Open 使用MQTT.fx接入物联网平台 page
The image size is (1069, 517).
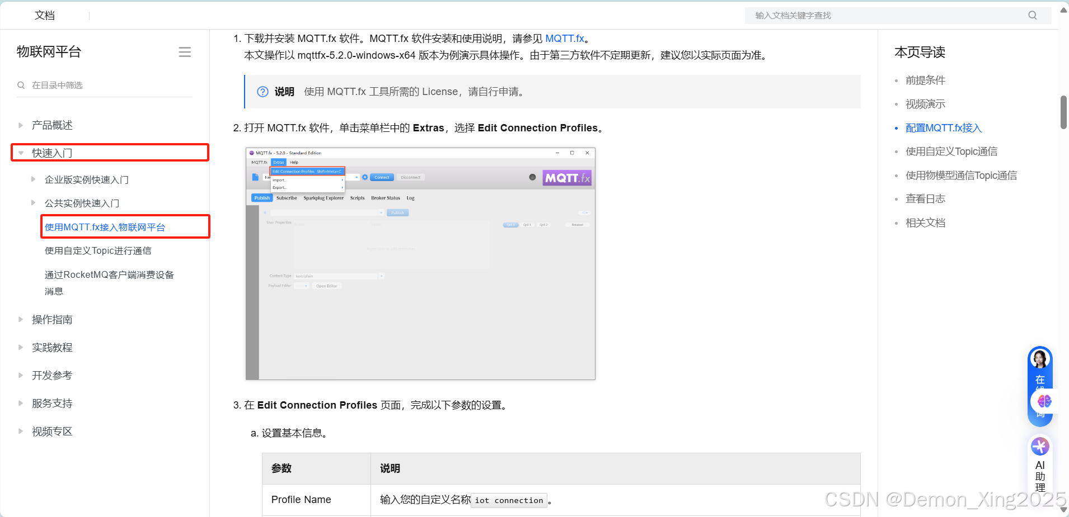(x=105, y=227)
